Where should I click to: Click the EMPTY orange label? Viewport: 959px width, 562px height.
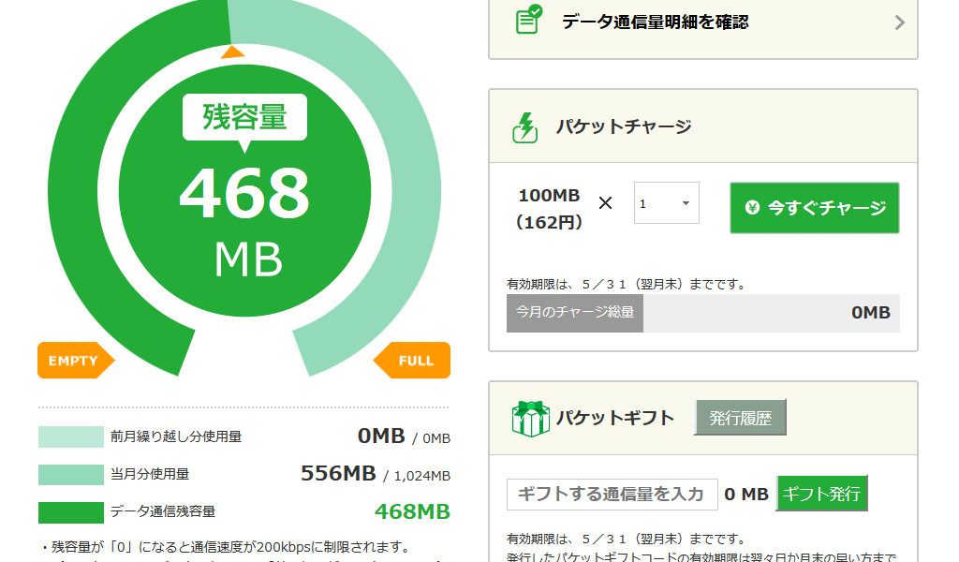coord(76,361)
